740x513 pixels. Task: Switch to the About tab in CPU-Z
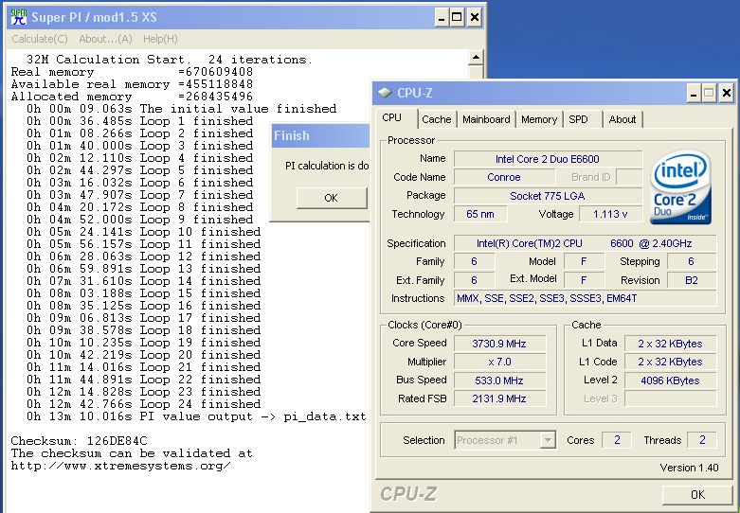(622, 119)
